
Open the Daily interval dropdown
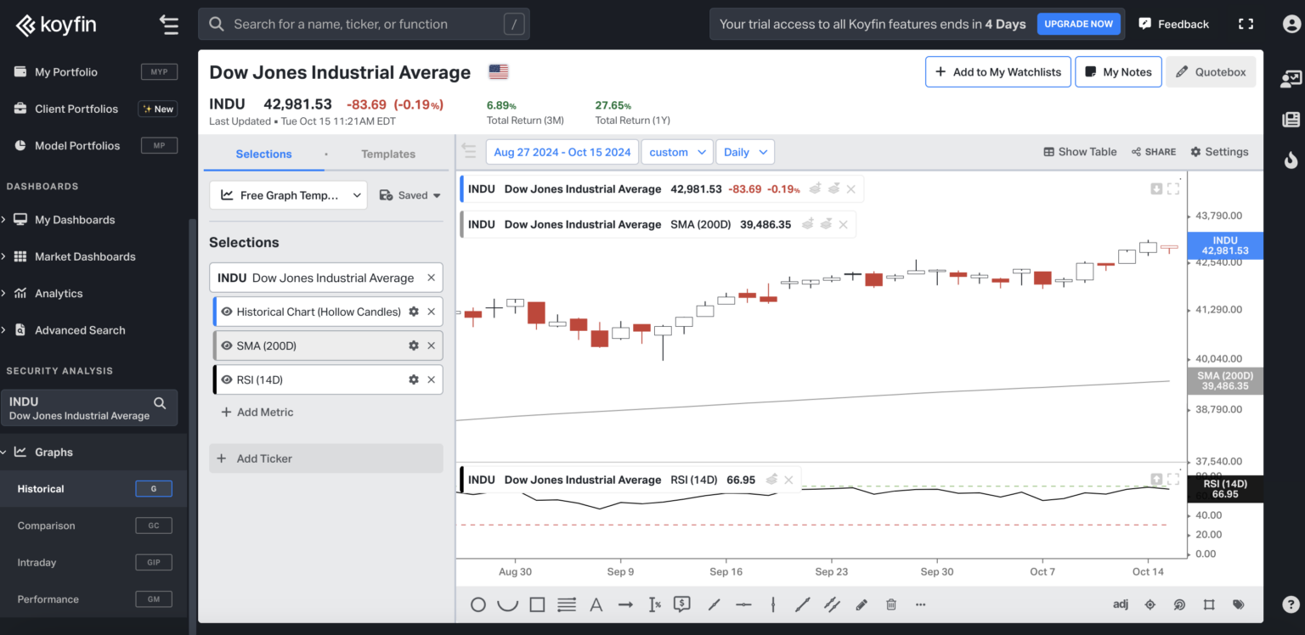point(745,152)
